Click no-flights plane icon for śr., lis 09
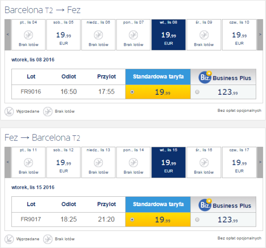Viewport: 266px width, 248px height. point(204,35)
